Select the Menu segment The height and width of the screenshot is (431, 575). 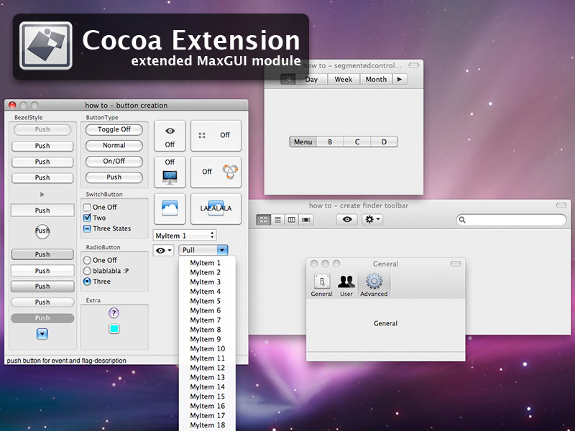pyautogui.click(x=303, y=142)
